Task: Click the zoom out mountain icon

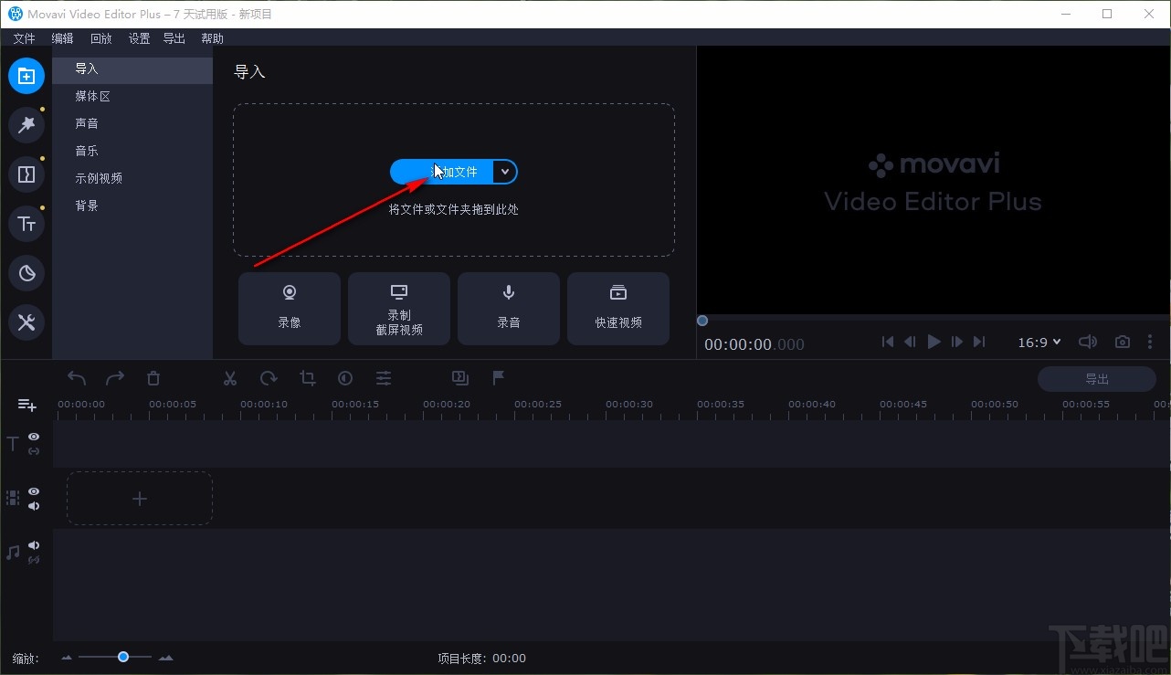Action: pos(67,658)
